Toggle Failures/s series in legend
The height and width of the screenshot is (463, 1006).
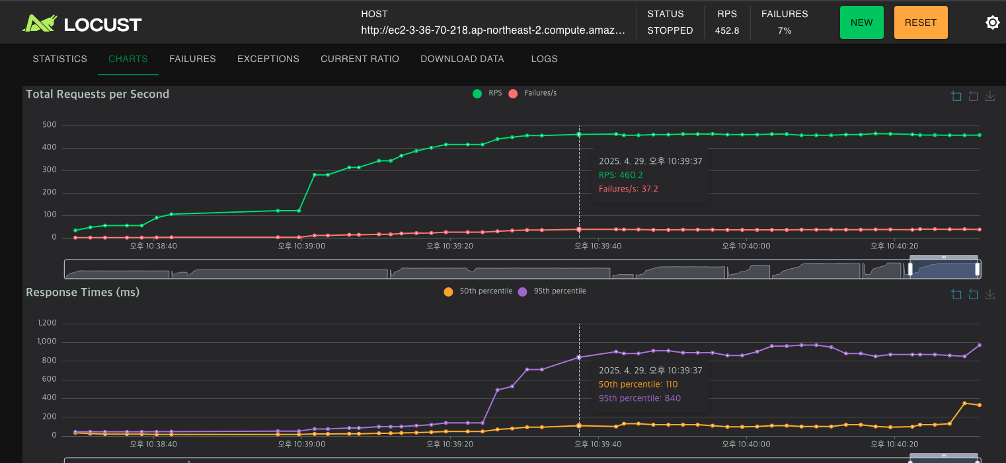click(x=533, y=93)
